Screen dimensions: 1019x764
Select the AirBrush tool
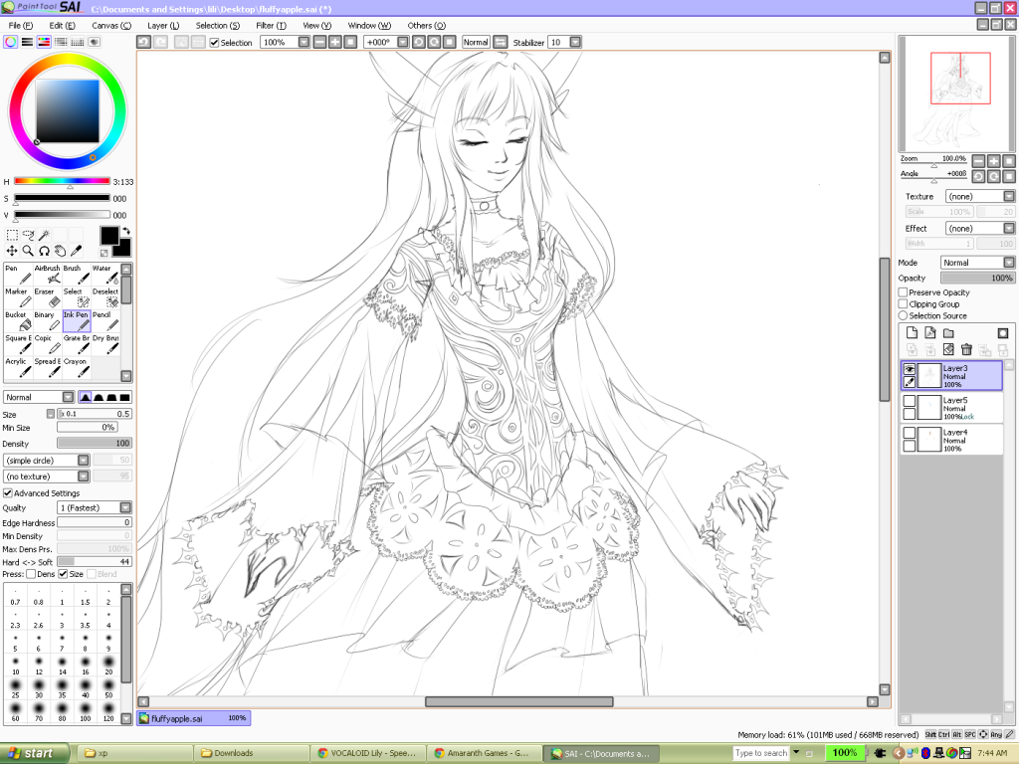[48, 275]
